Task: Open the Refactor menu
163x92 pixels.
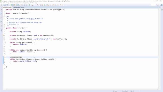Action: click(x=12, y=3)
